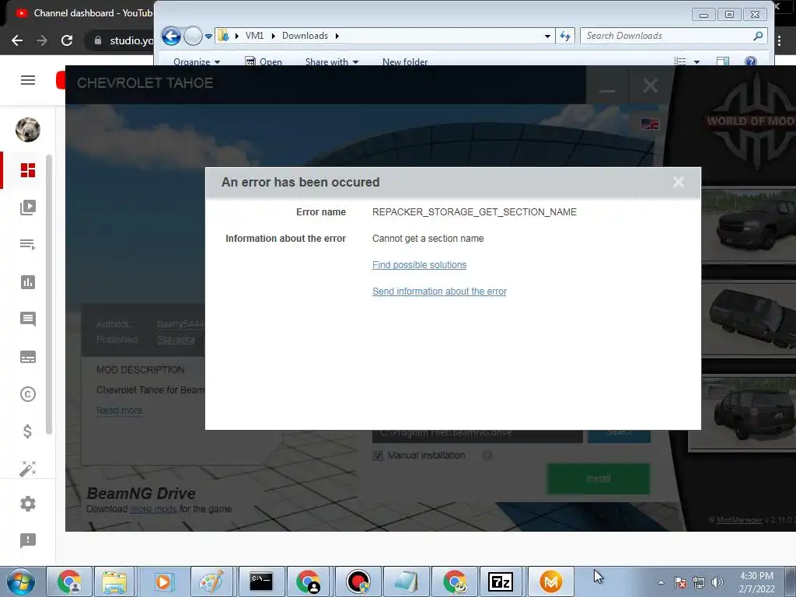Click Slavaska publisher link
Image resolution: width=796 pixels, height=597 pixels.
(x=176, y=339)
